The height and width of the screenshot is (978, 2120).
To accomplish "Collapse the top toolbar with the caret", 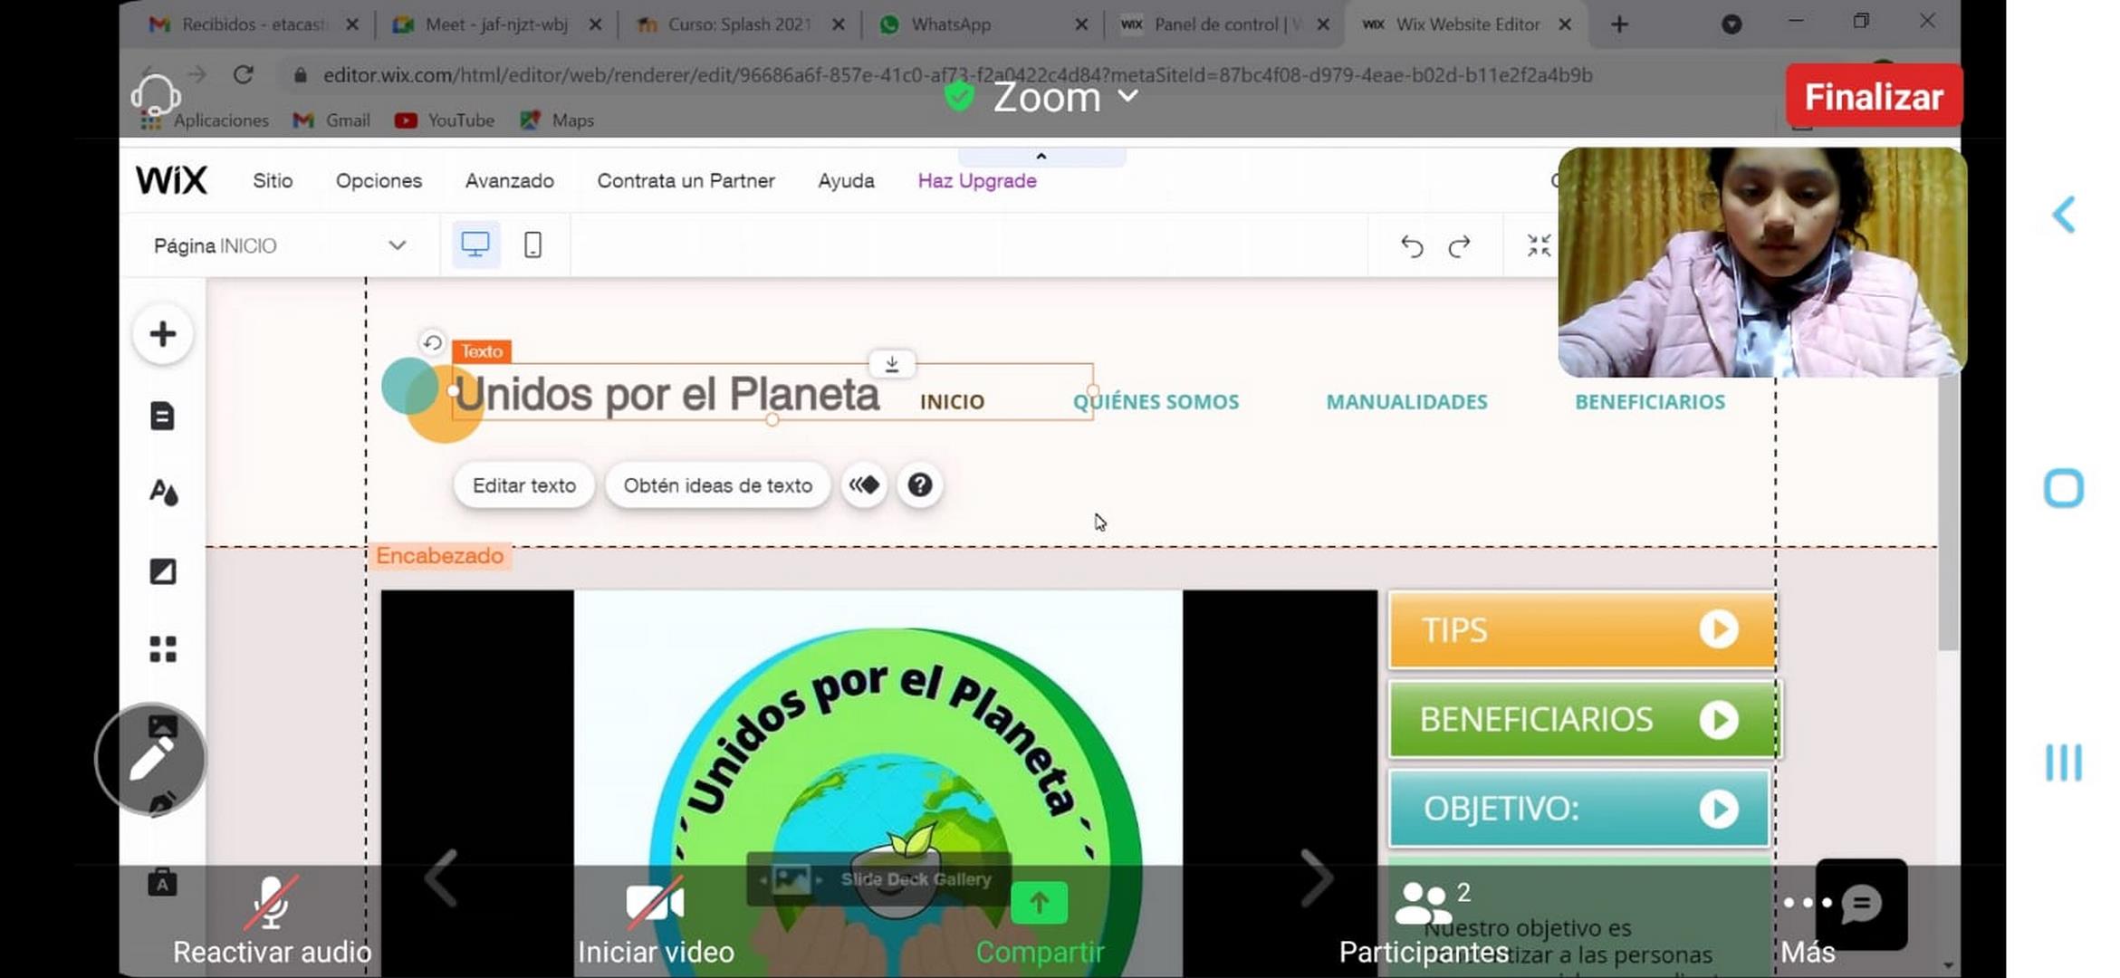I will 1041,157.
